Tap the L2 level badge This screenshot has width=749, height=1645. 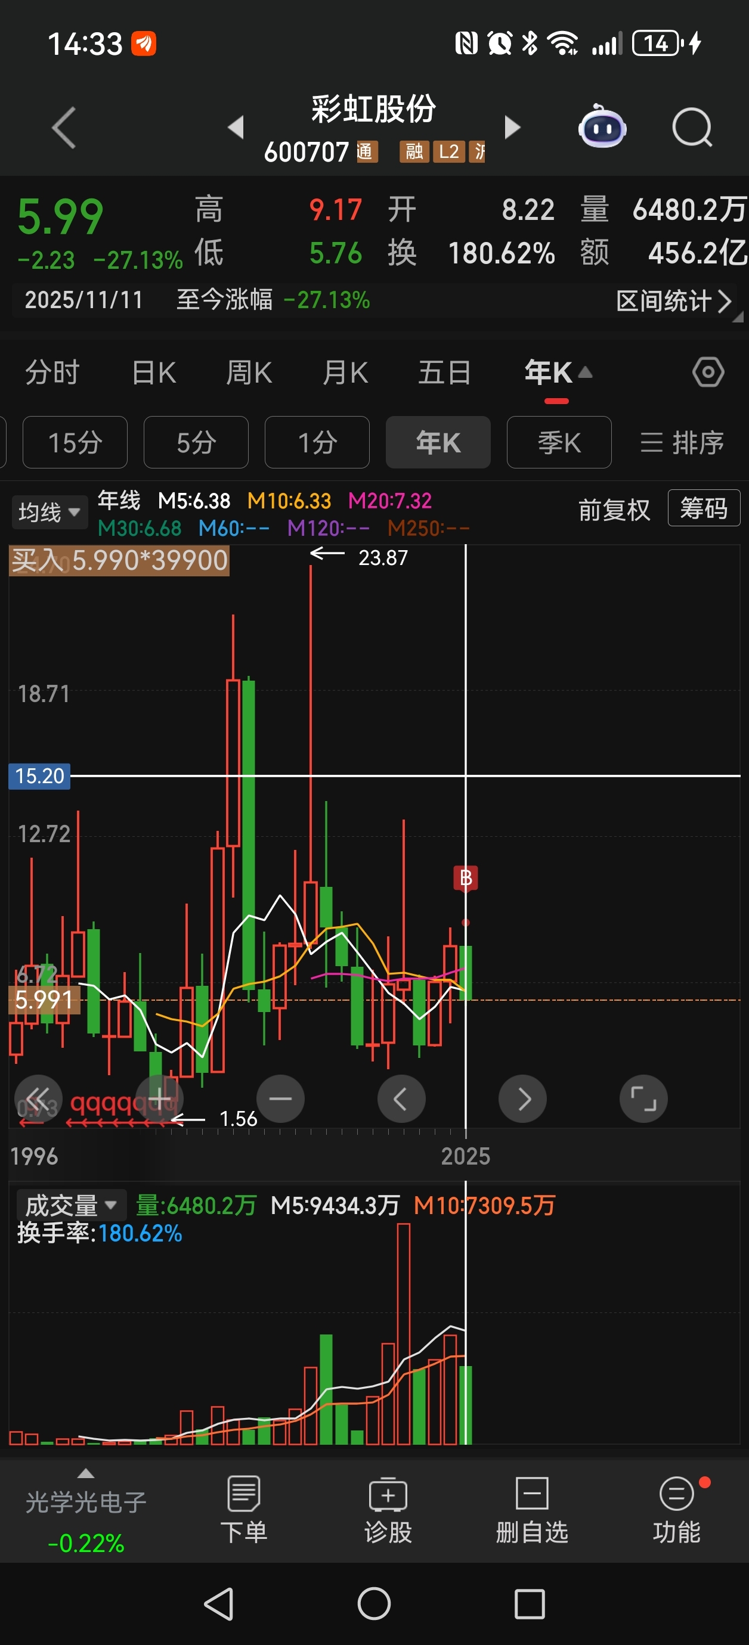448,151
